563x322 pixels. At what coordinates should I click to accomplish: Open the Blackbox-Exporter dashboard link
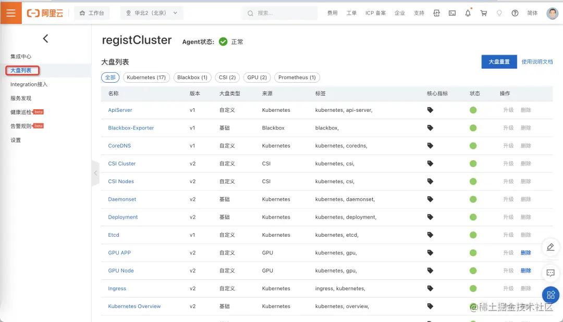131,128
